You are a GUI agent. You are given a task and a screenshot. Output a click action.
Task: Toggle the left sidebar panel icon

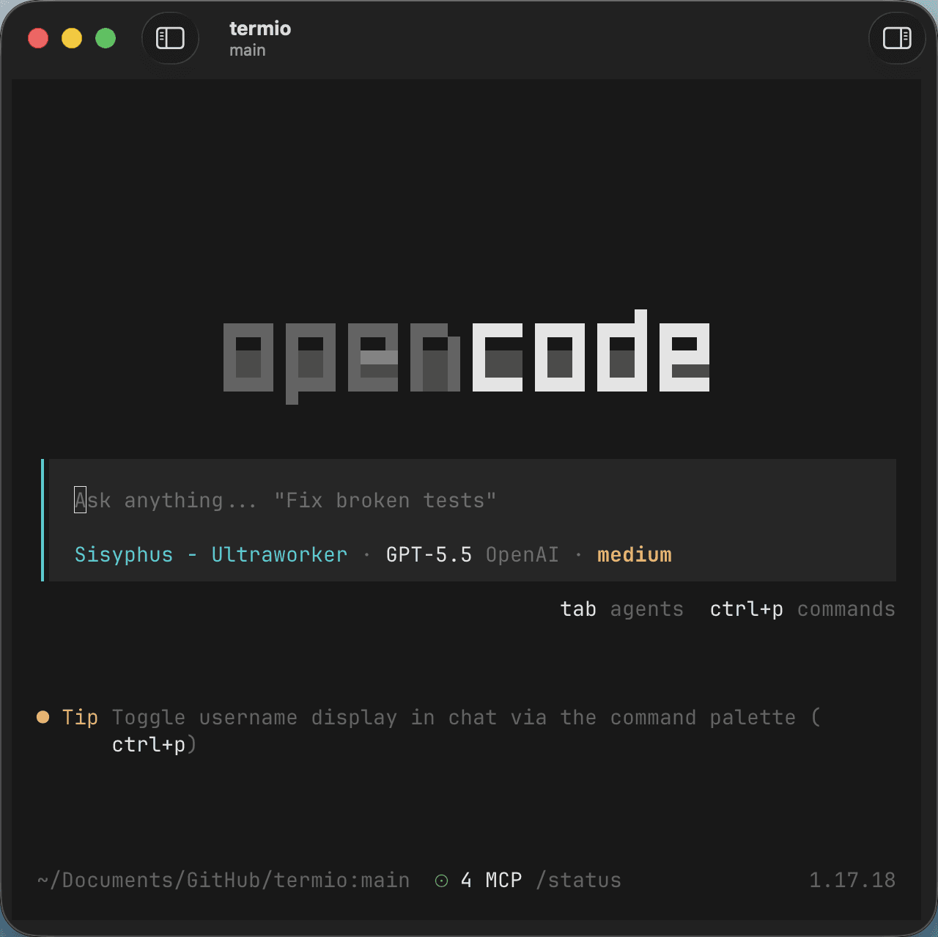(170, 38)
